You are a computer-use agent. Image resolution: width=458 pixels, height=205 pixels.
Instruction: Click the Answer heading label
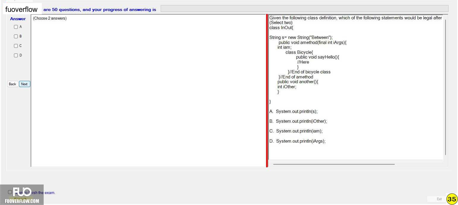(18, 19)
